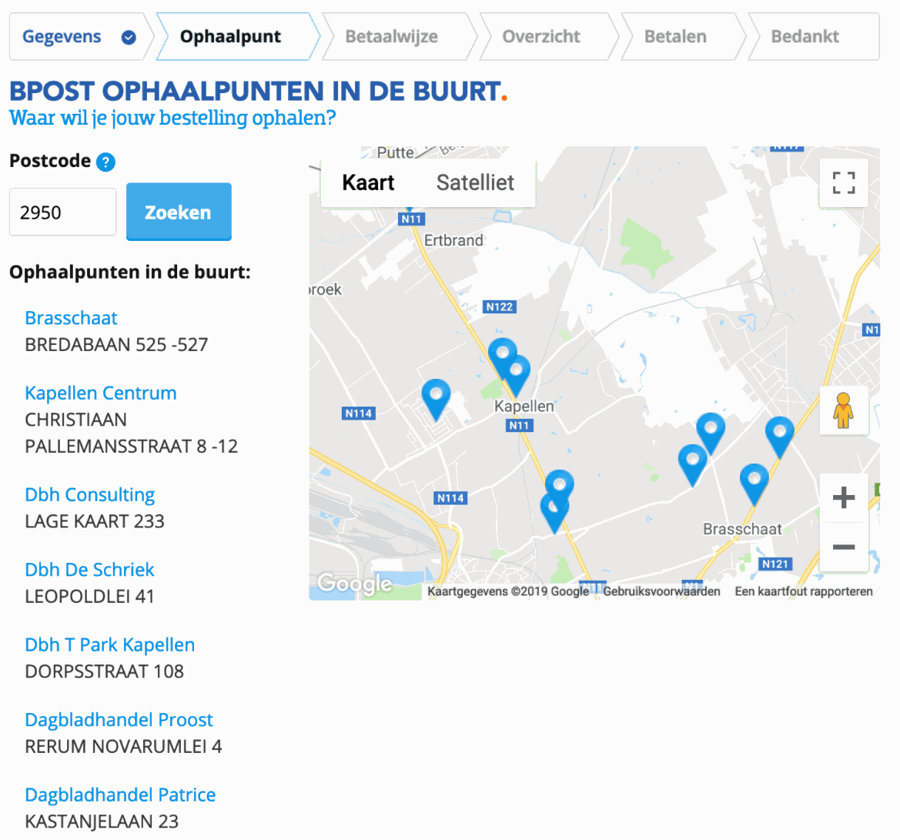Click the Ertbrand label on the map
The height and width of the screenshot is (840, 900).
[x=453, y=240]
